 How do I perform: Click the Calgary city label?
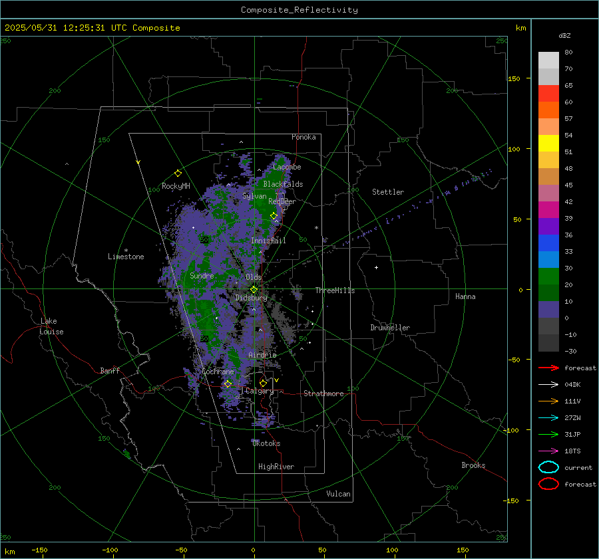pos(260,391)
